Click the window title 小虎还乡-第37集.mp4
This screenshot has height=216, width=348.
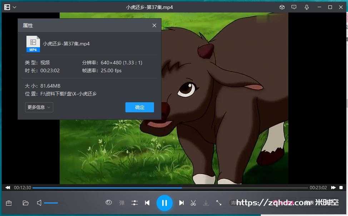(x=149, y=8)
